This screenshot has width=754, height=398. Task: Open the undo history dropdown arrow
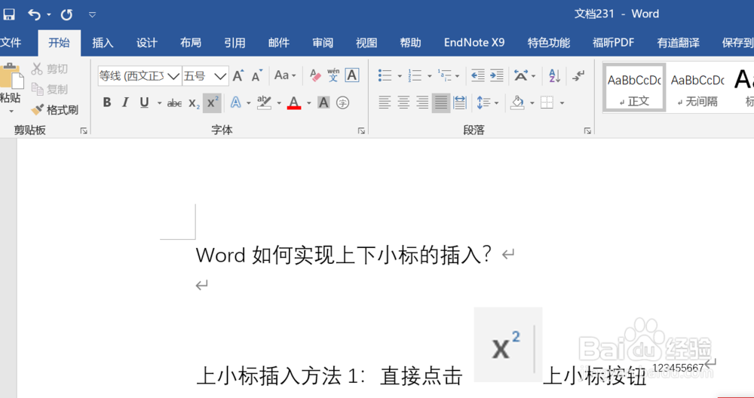pyautogui.click(x=48, y=15)
